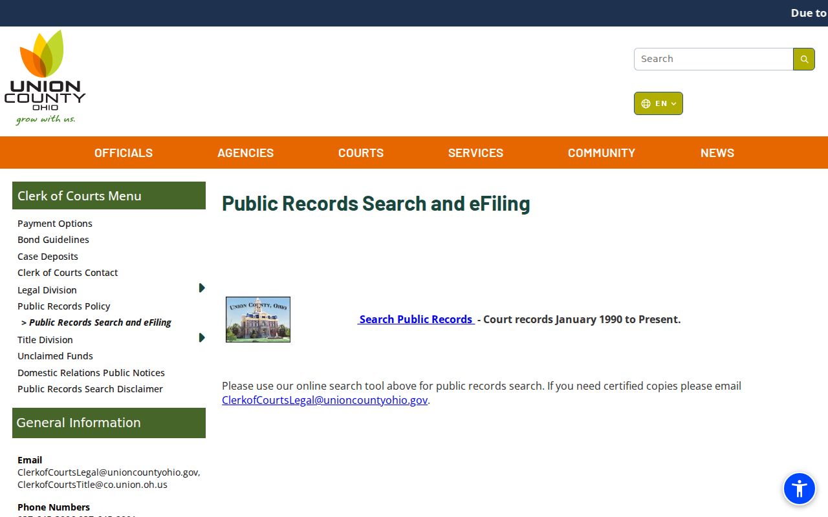Focus the Search input field

(714, 59)
